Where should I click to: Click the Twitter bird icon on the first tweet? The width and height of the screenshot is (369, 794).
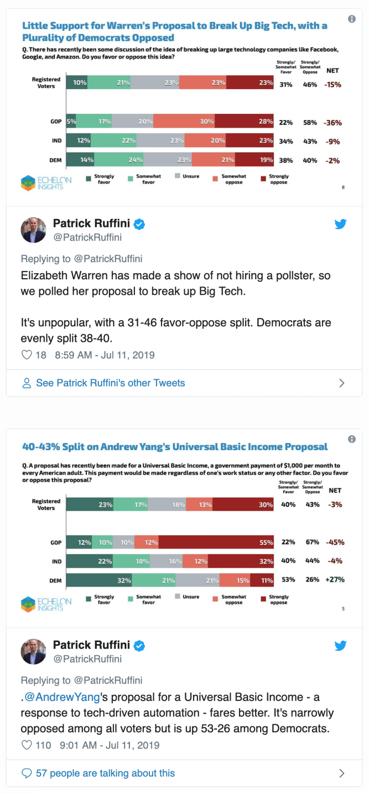[x=340, y=224]
